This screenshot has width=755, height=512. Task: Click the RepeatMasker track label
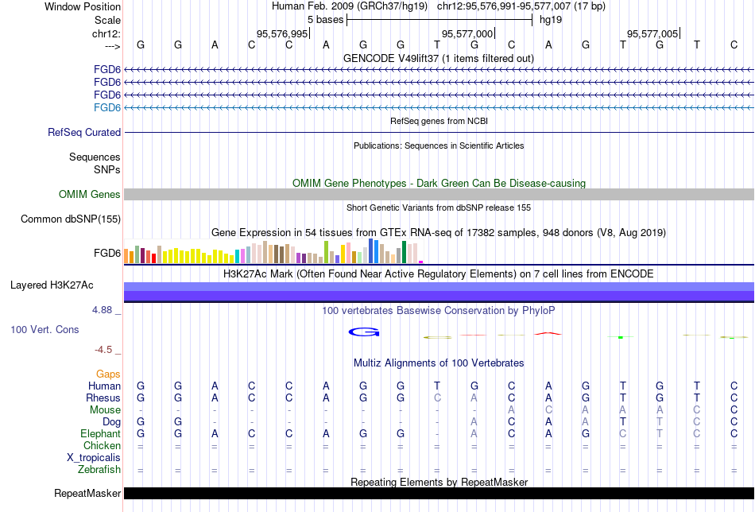coord(87,493)
